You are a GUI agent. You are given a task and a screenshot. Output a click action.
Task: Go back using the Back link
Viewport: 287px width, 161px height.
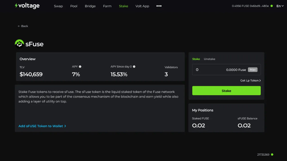pyautogui.click(x=23, y=26)
